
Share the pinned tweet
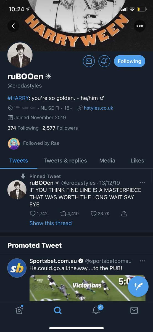pyautogui.click(x=124, y=214)
